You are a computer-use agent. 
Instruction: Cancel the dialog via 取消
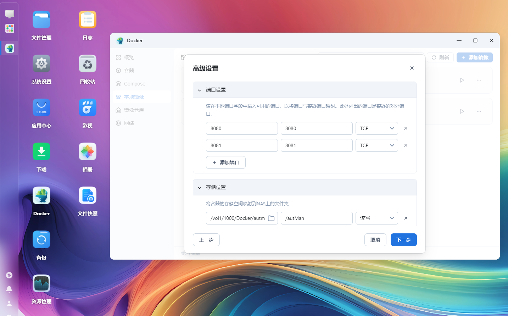pyautogui.click(x=375, y=240)
